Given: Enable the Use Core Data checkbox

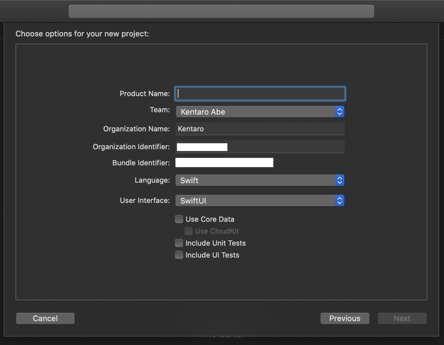Looking at the screenshot, I should click(179, 219).
